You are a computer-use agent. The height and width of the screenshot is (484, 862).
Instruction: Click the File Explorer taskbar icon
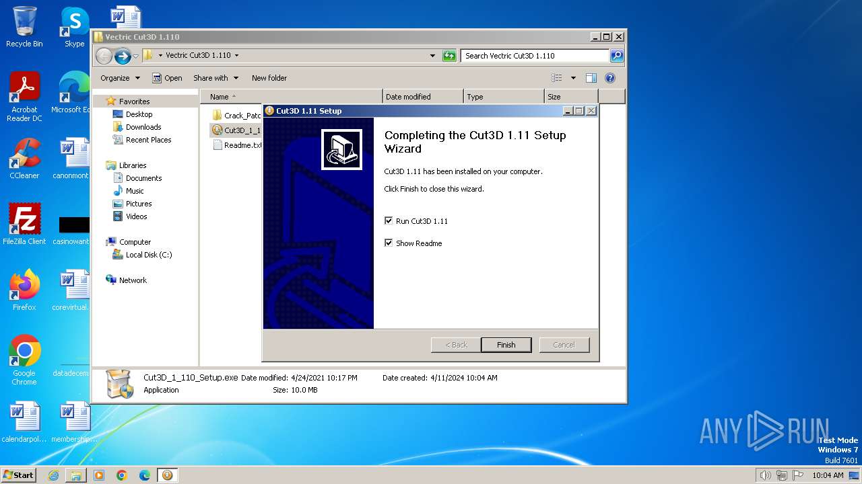(76, 475)
